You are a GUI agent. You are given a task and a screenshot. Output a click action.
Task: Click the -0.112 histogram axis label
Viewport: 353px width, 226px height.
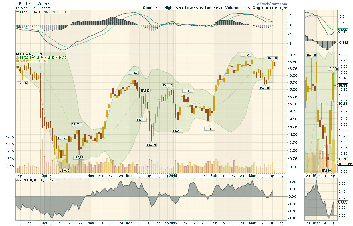(x=343, y=43)
